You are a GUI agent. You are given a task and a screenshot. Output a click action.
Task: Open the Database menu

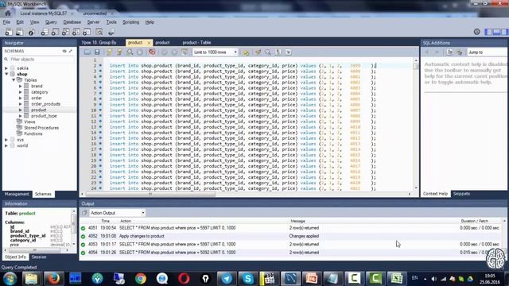click(72, 22)
